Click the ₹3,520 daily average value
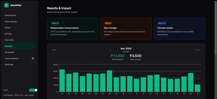Viewport: 217px width, 99px height. (x=135, y=56)
